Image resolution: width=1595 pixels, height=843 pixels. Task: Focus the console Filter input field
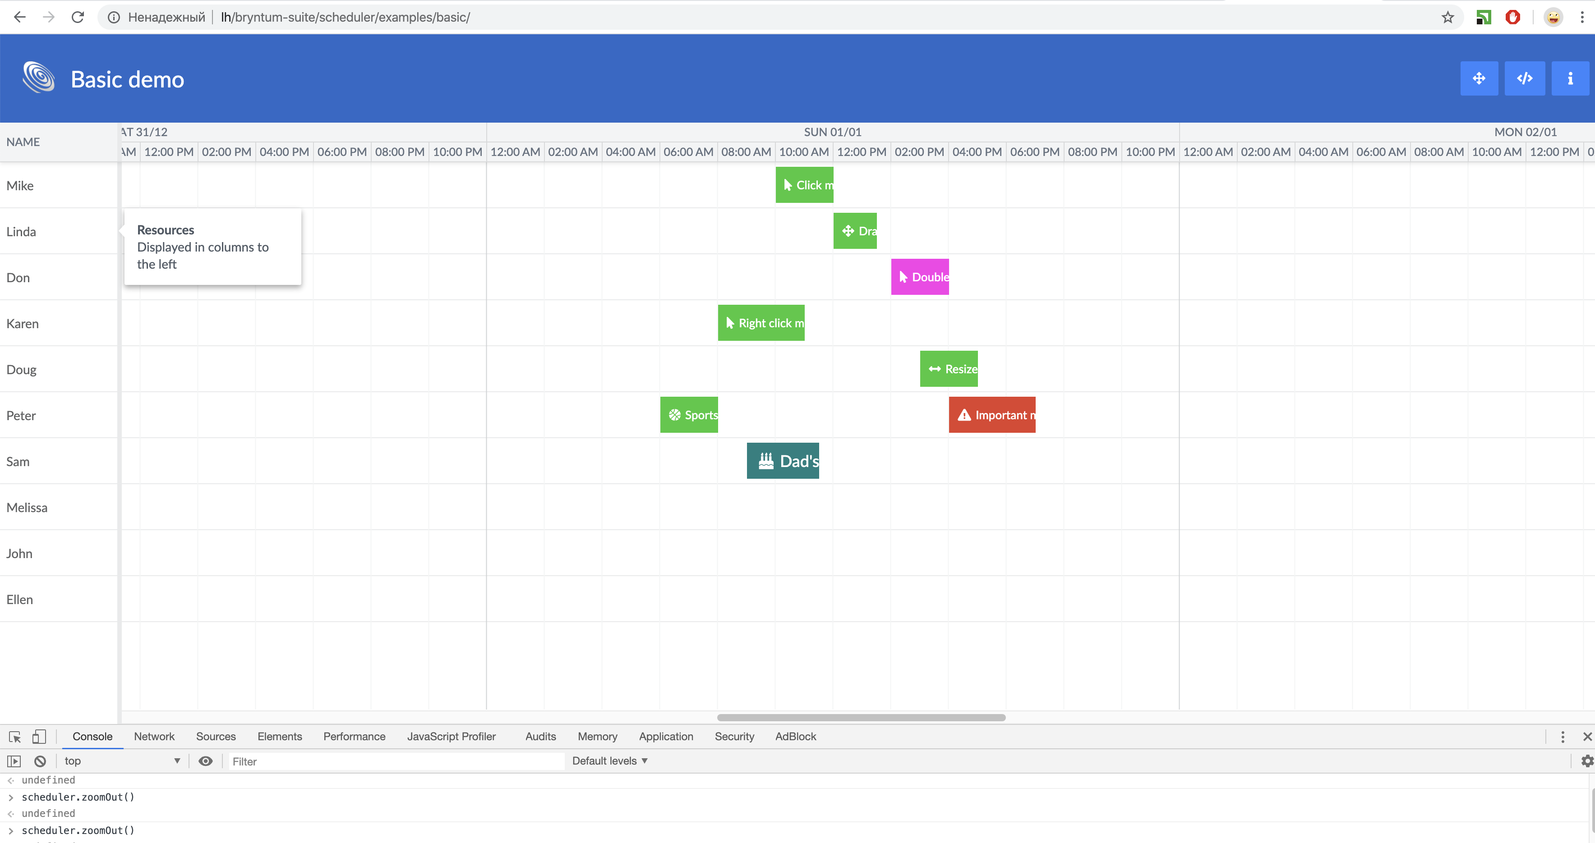pyautogui.click(x=396, y=761)
